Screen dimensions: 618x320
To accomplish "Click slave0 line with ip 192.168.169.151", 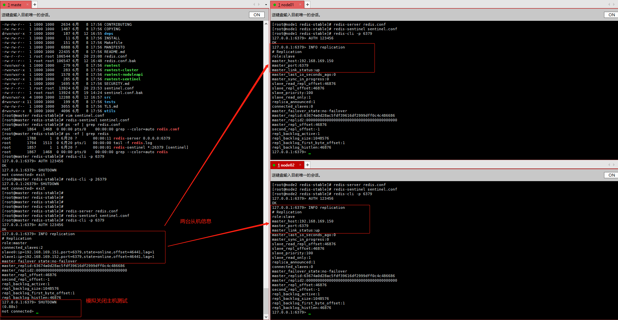I will [78, 252].
